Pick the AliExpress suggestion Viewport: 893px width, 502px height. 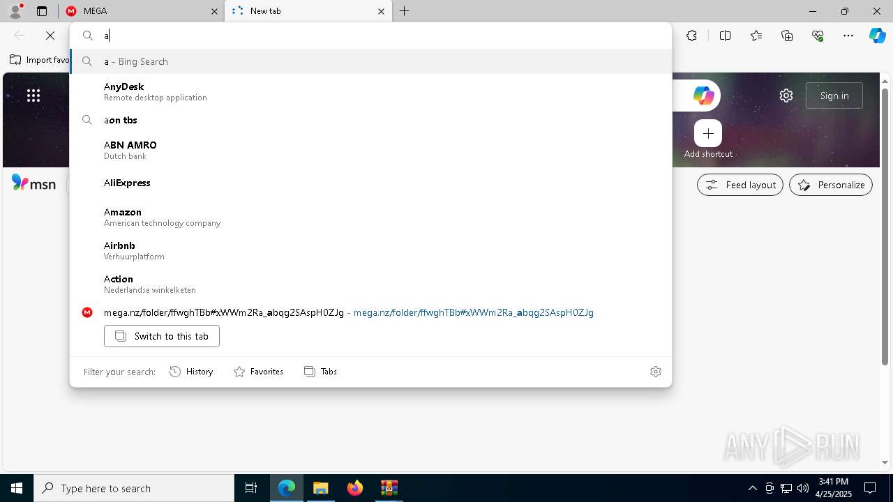(x=370, y=183)
